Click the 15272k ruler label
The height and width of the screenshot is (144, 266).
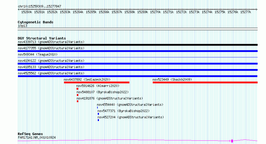tap(181, 12)
